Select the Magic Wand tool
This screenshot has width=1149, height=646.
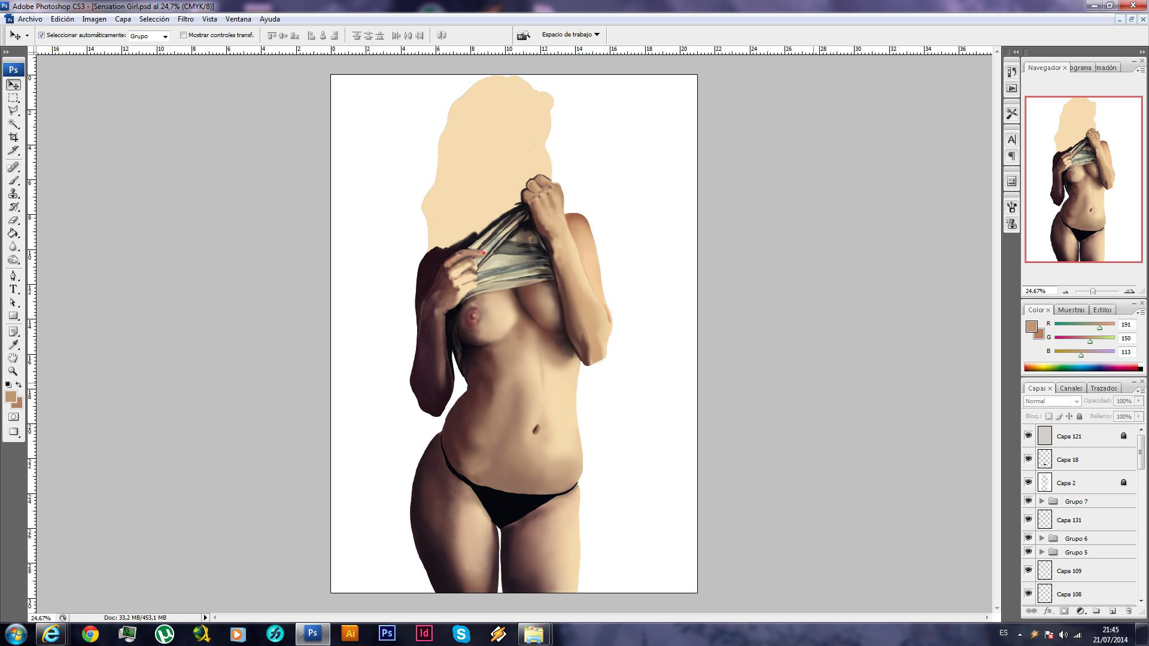point(13,124)
